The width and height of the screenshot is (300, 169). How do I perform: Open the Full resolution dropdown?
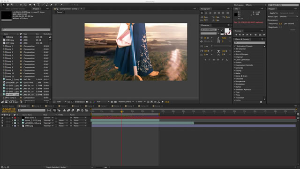point(103,102)
